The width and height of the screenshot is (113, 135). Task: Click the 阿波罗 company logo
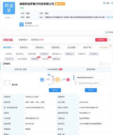9,8
